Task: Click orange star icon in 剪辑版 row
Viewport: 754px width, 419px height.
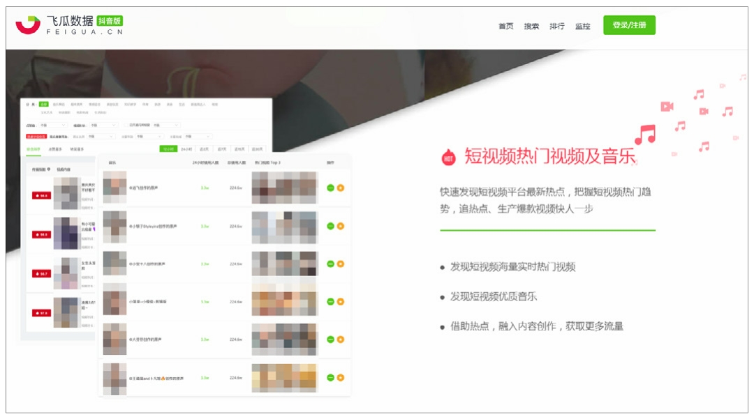Action: 341,301
